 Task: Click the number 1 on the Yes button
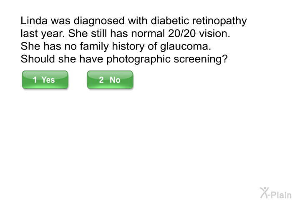[35, 80]
